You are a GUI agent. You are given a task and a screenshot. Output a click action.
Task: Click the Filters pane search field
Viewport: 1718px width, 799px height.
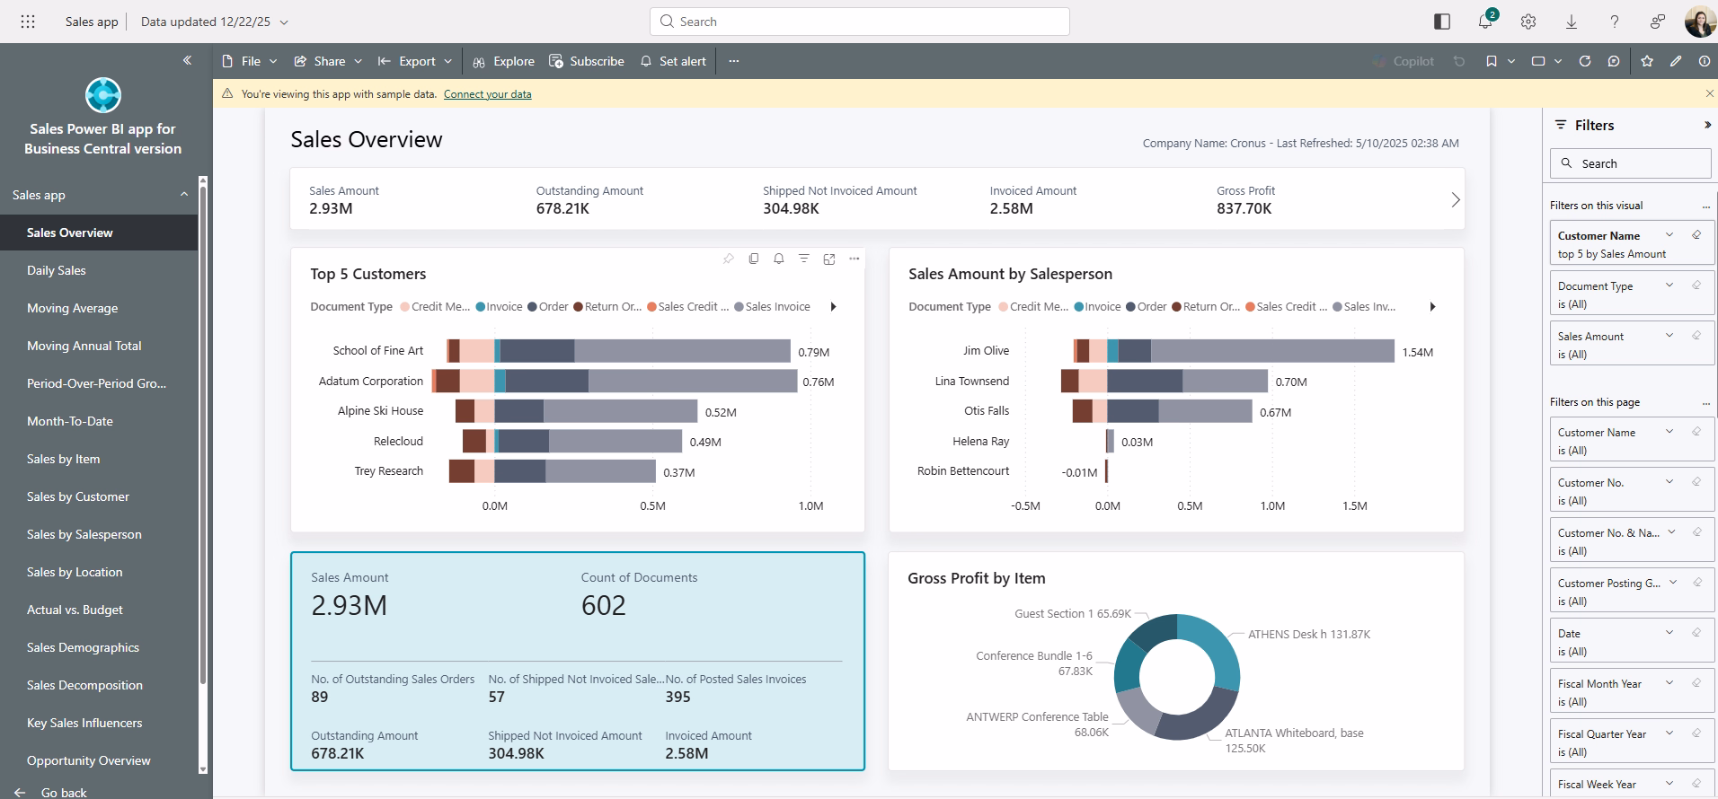pos(1631,163)
